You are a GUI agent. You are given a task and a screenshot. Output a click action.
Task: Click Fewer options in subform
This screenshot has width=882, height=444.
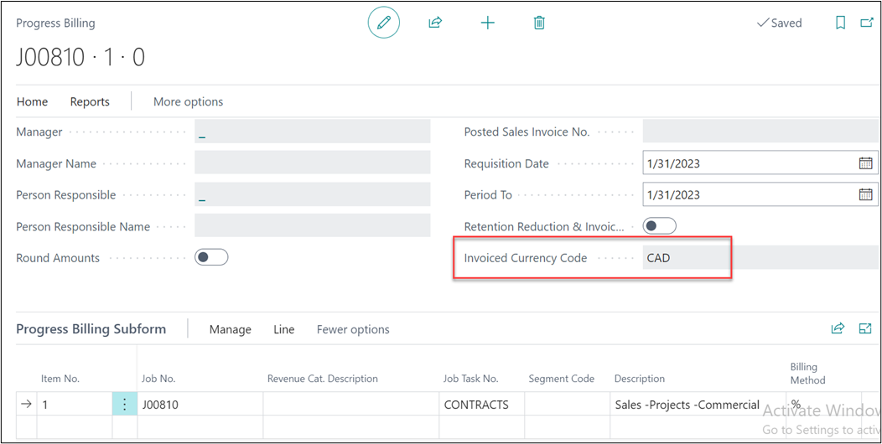click(353, 329)
